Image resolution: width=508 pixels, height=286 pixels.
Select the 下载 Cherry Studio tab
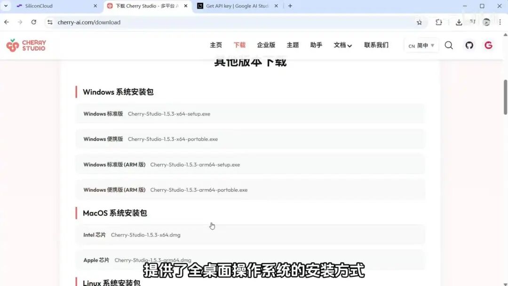147,6
